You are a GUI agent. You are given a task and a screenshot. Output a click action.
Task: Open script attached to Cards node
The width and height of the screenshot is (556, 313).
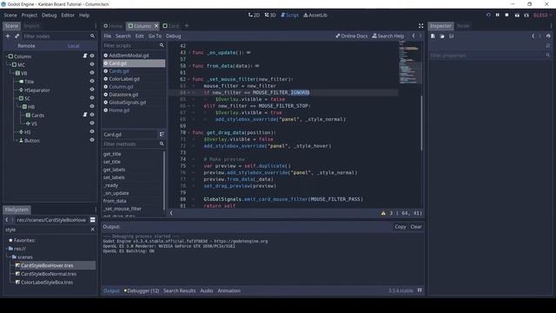85,115
